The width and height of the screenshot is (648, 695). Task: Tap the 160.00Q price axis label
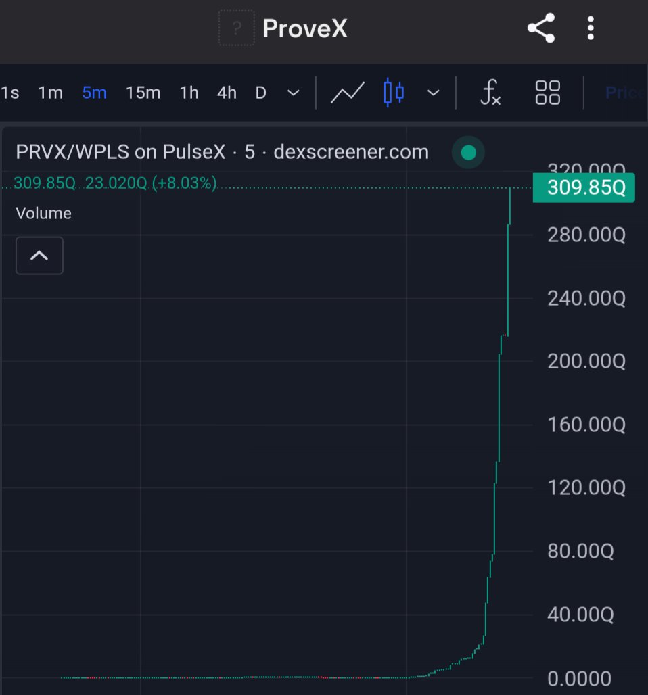586,425
